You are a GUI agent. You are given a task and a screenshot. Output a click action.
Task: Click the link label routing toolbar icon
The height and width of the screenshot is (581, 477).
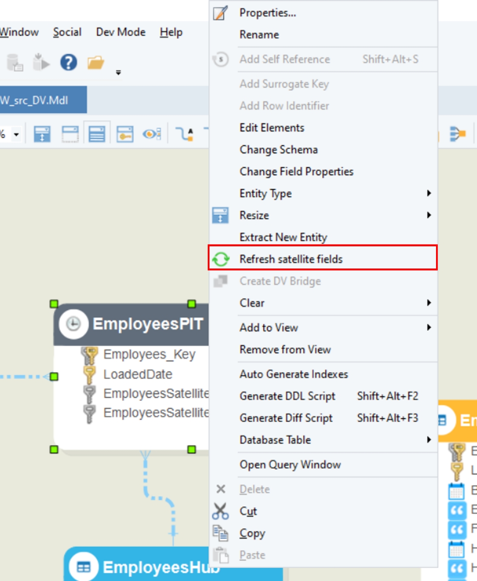(185, 134)
